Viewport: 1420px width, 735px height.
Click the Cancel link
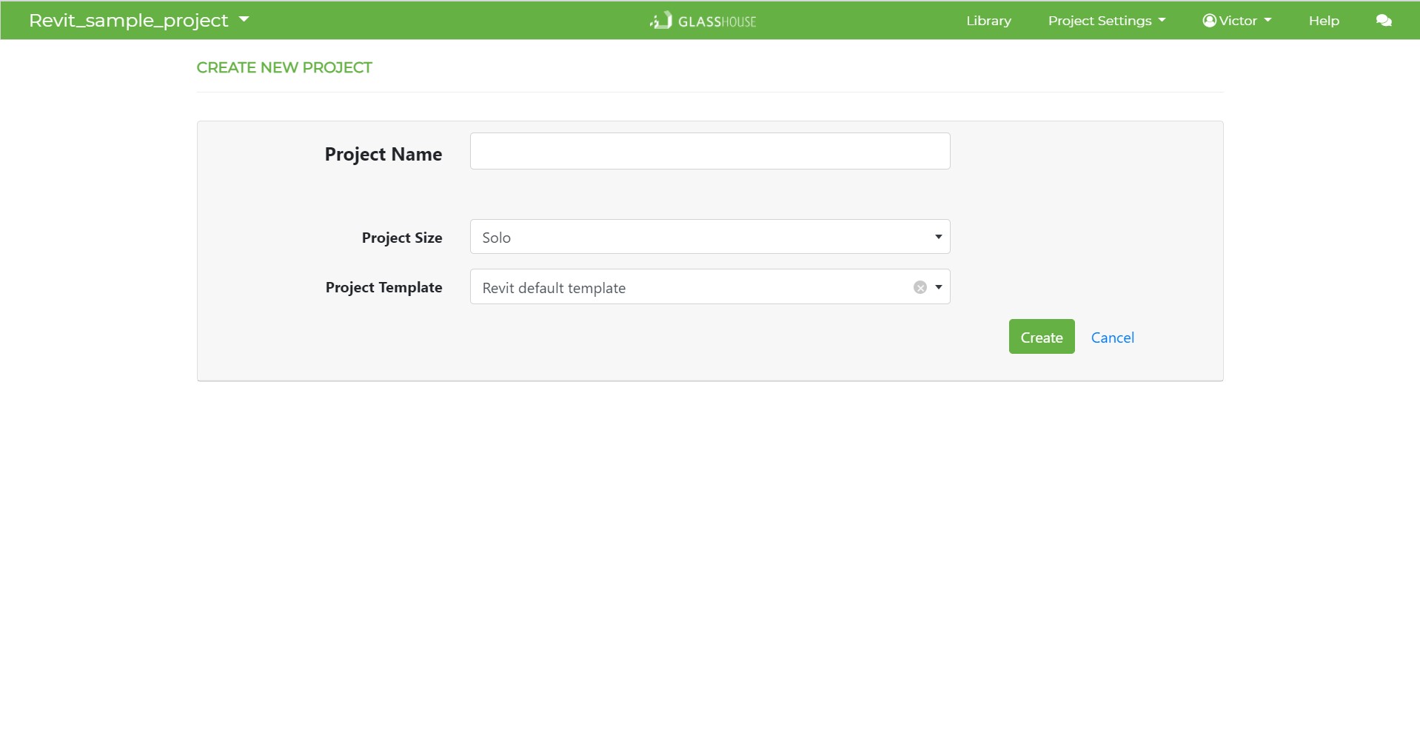point(1112,338)
